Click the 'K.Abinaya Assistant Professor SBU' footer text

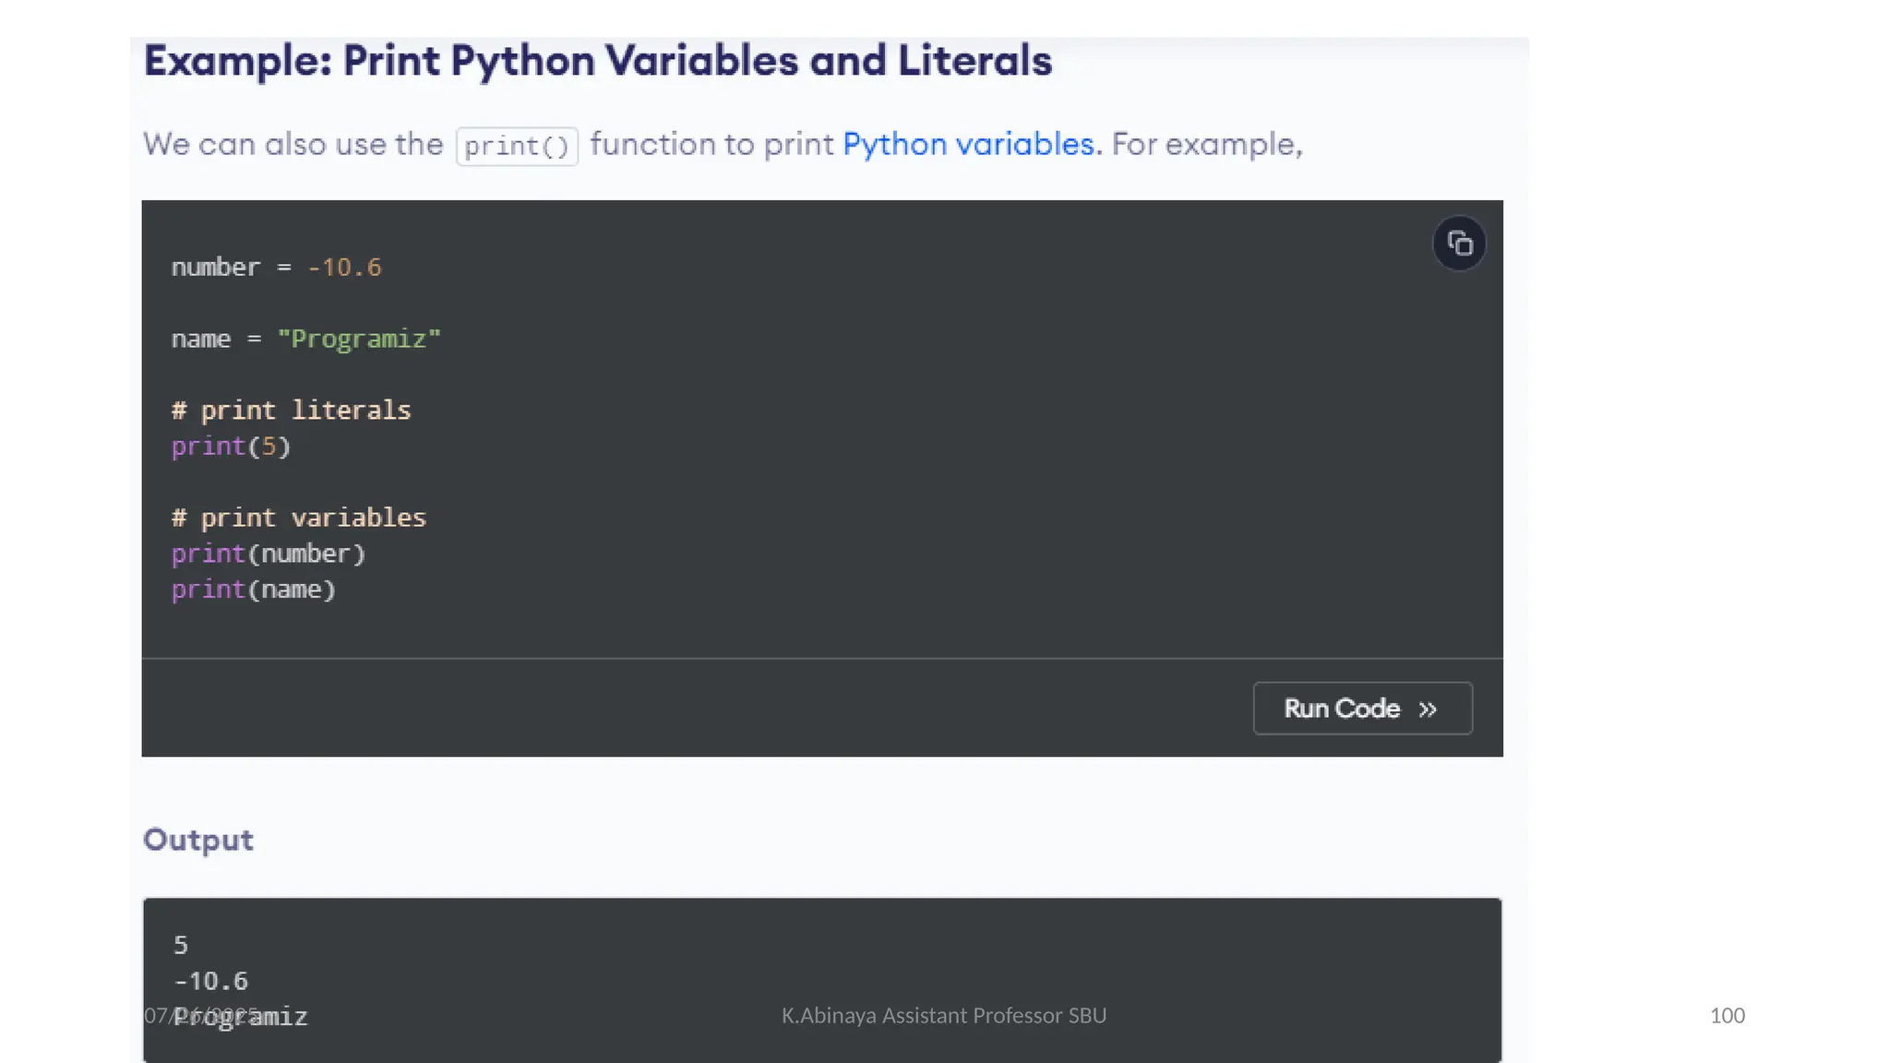click(x=943, y=1016)
